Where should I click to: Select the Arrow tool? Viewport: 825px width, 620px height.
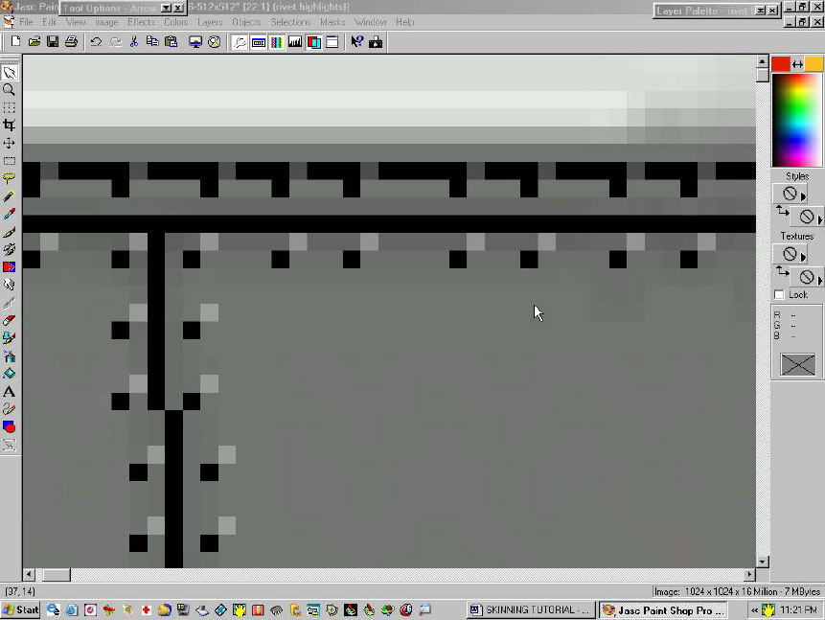coord(10,73)
